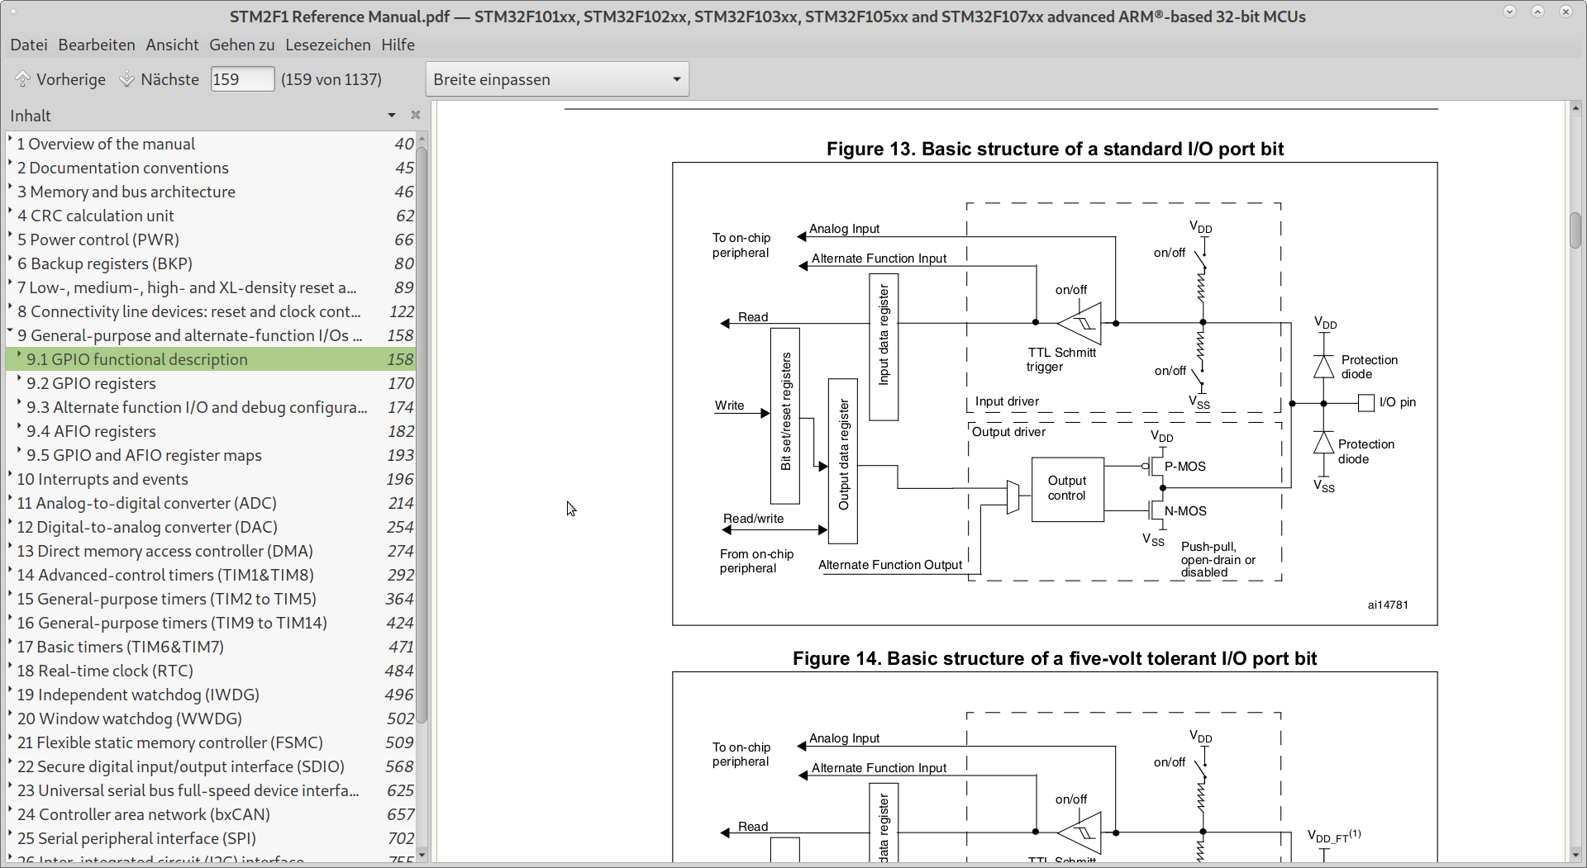
Task: Open the Gehen zu menu
Action: coord(241,45)
